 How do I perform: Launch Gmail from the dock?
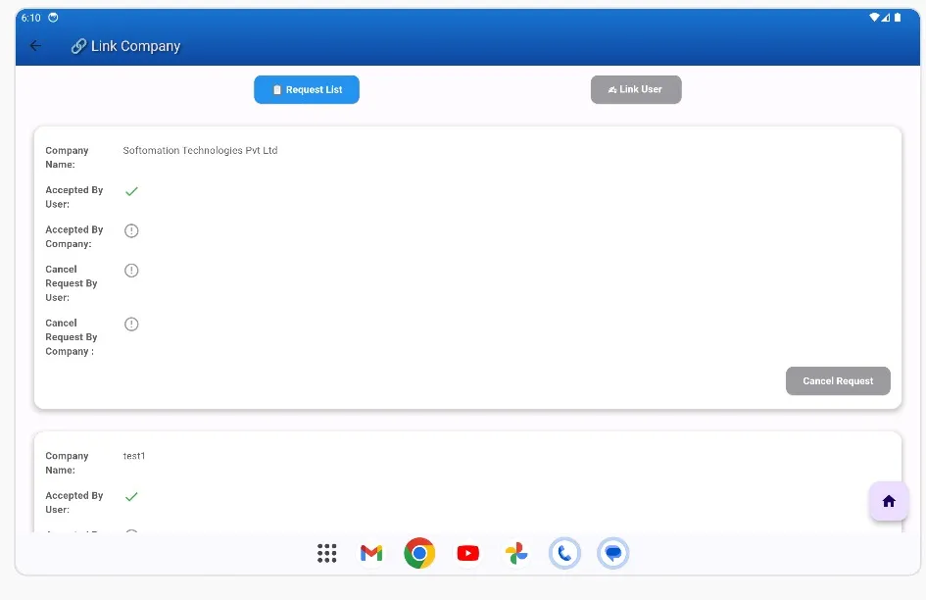[371, 553]
